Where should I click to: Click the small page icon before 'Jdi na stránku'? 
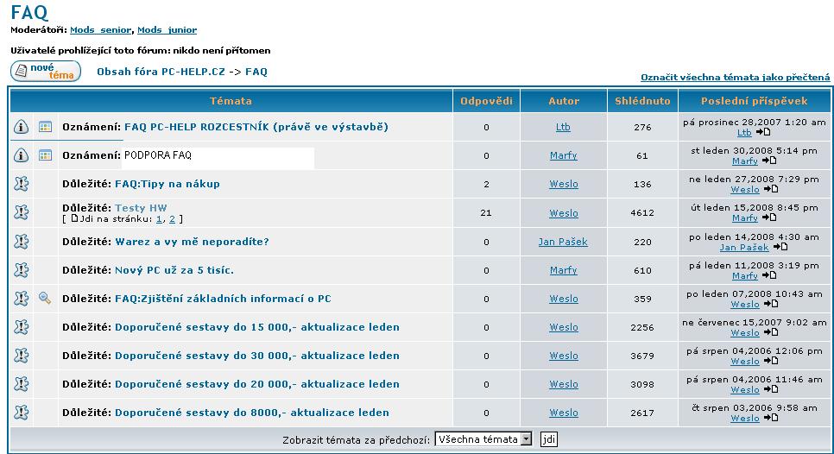[x=73, y=219]
